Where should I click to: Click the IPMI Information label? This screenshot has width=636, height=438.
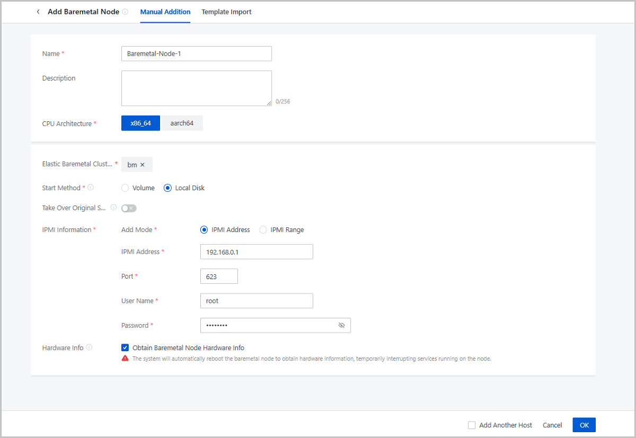(67, 230)
